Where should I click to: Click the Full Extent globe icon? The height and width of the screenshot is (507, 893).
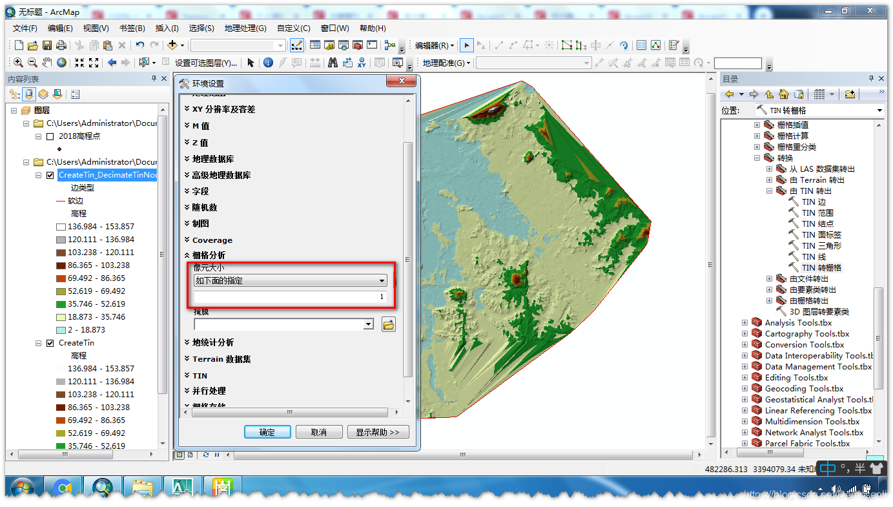coord(61,63)
